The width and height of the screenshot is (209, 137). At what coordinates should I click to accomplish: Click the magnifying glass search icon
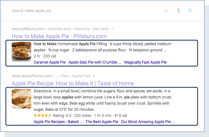[x=190, y=11]
